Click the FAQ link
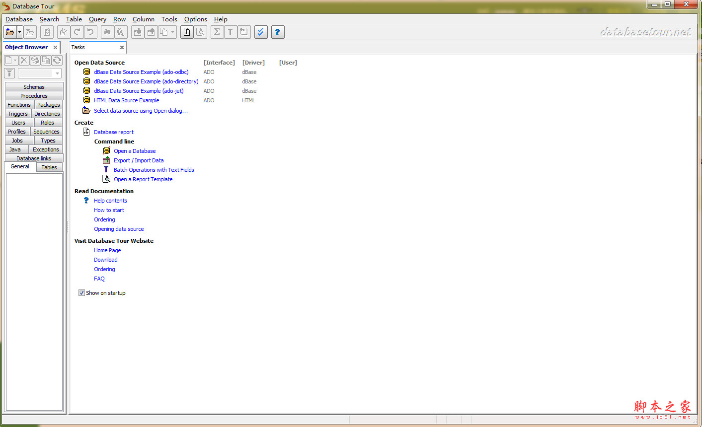 (x=99, y=279)
